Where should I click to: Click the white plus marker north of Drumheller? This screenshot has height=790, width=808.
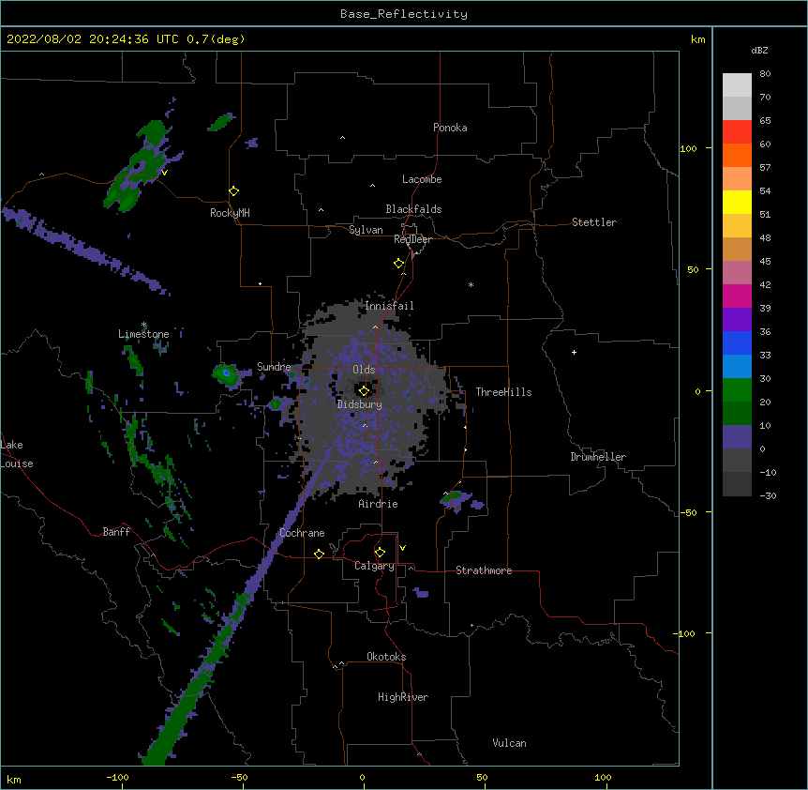point(574,352)
